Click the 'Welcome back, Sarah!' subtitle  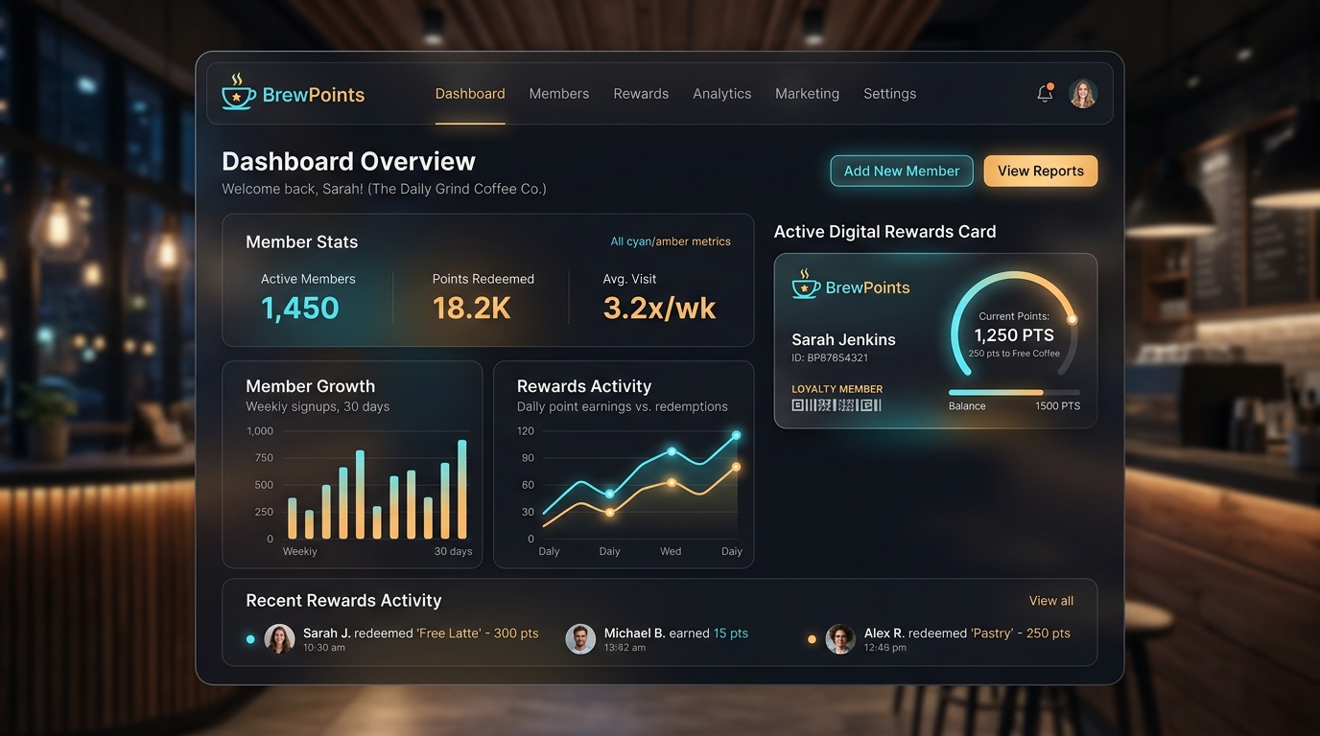pyautogui.click(x=384, y=189)
